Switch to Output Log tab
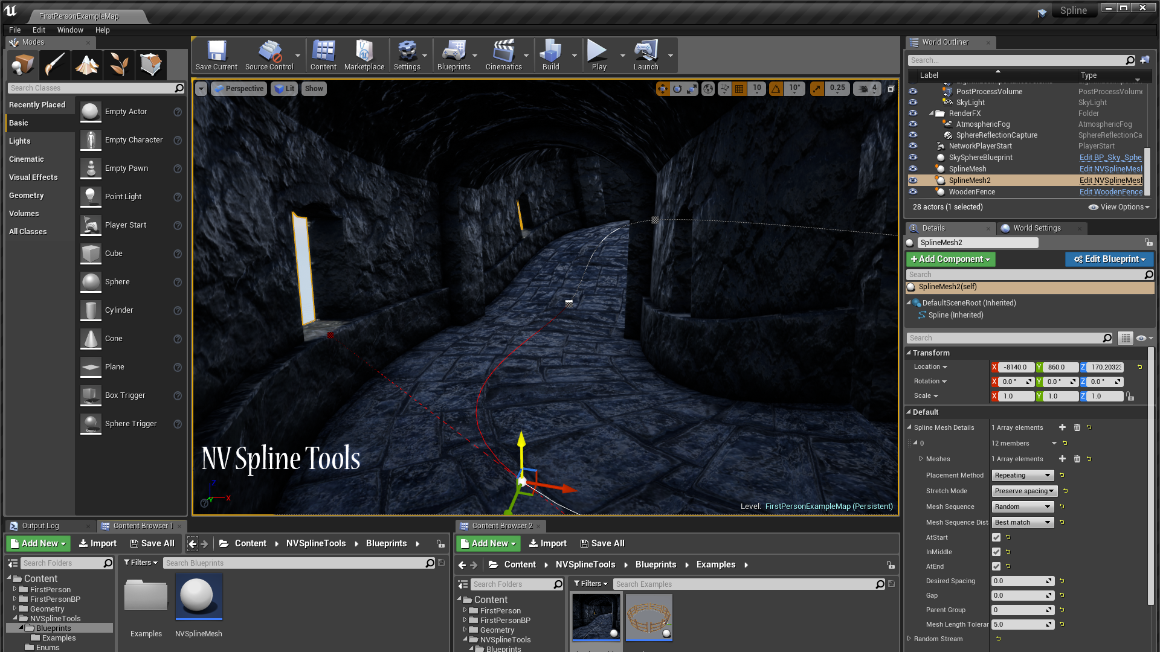Image resolution: width=1160 pixels, height=652 pixels. (x=40, y=526)
